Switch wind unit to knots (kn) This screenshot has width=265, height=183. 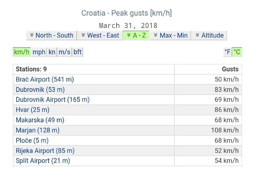[52, 52]
